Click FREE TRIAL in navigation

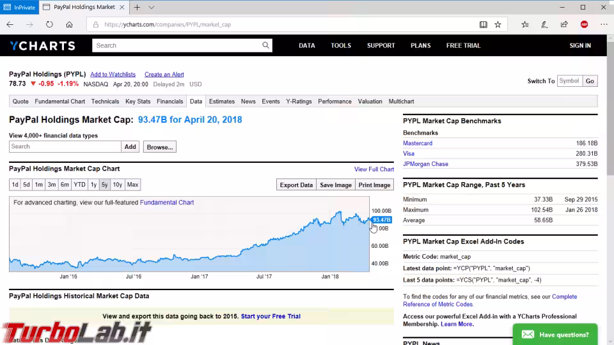click(x=463, y=45)
